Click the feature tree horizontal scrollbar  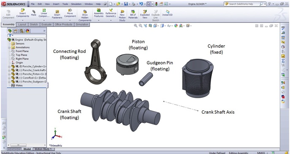(x=27, y=145)
